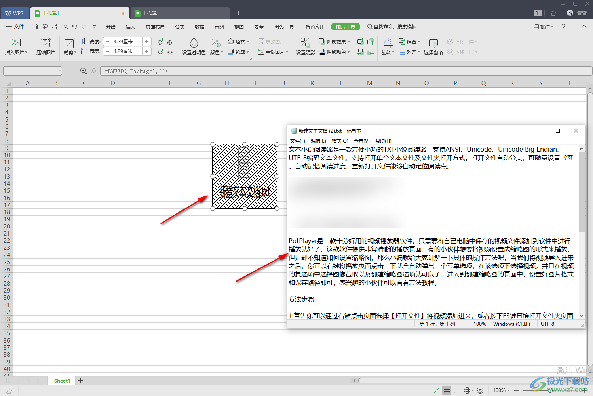Click Set Shadow (设置阴影) icon

(305, 46)
